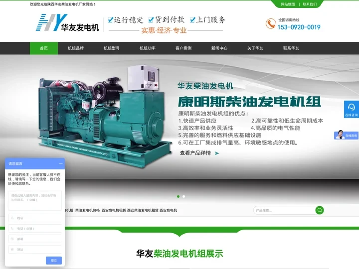
Task: Focus the 地址 address field
Action: tap(35, 250)
